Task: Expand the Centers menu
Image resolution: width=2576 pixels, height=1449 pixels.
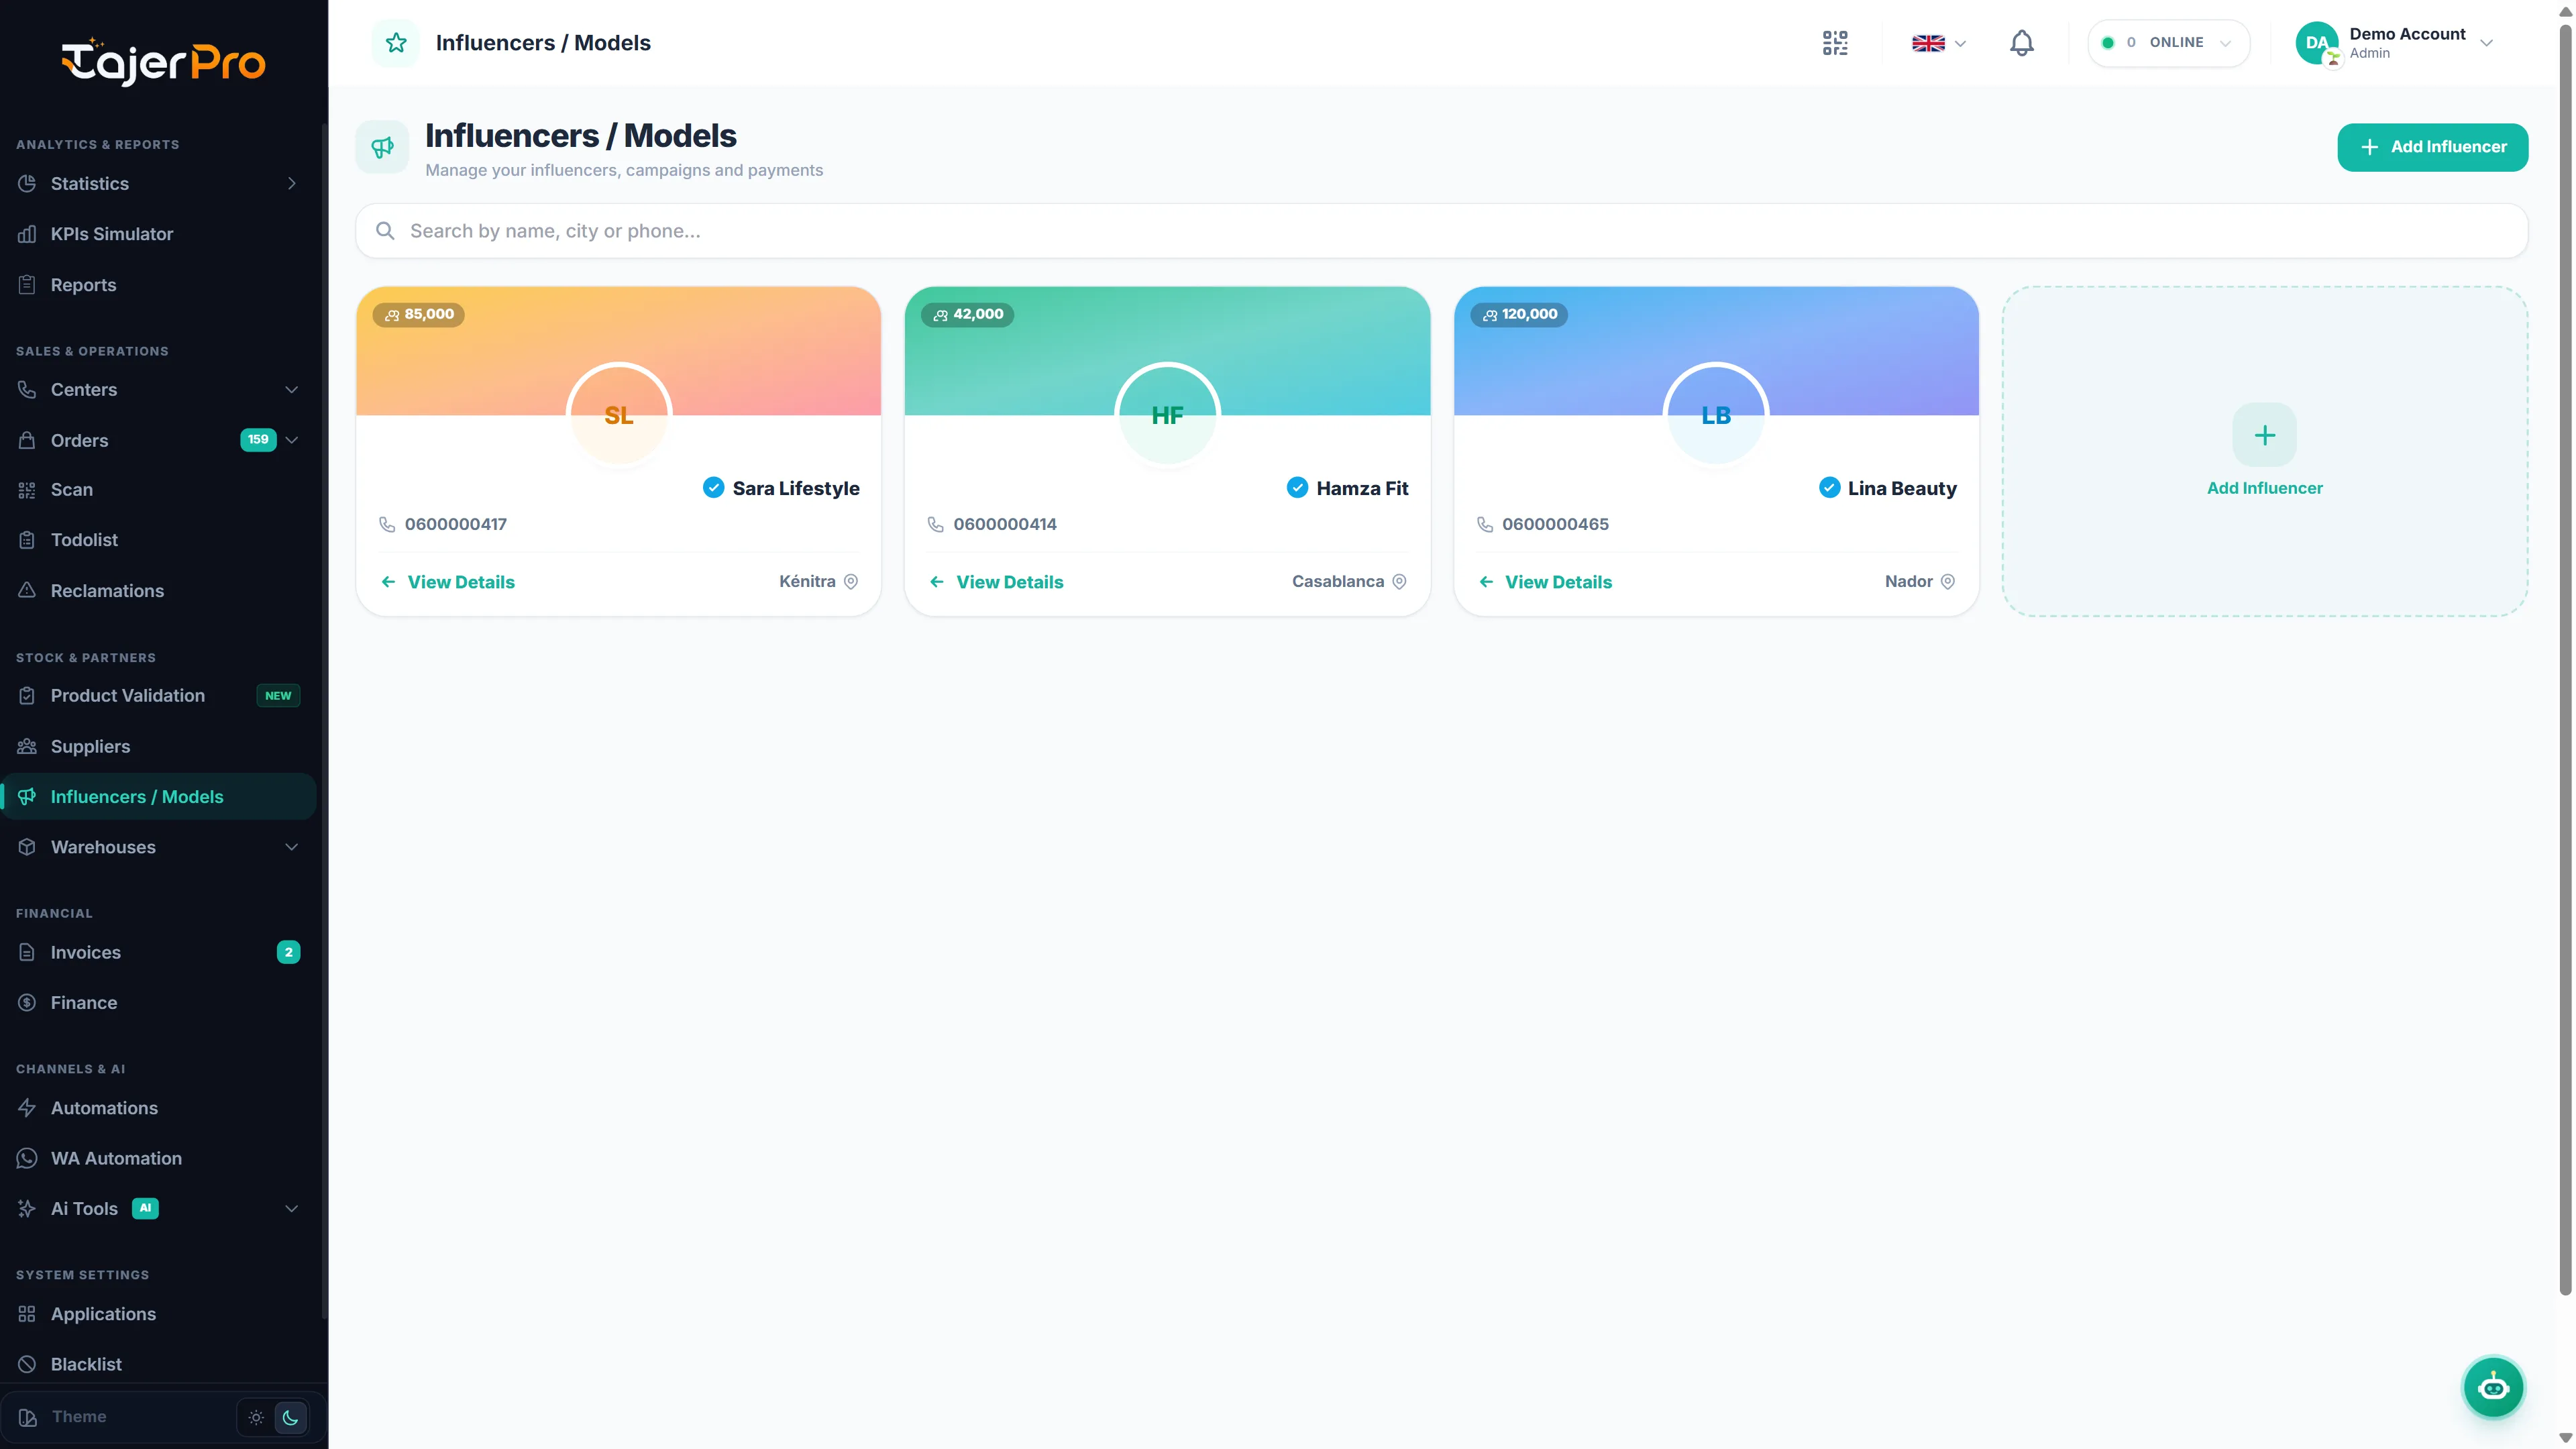Action: [x=291, y=390]
